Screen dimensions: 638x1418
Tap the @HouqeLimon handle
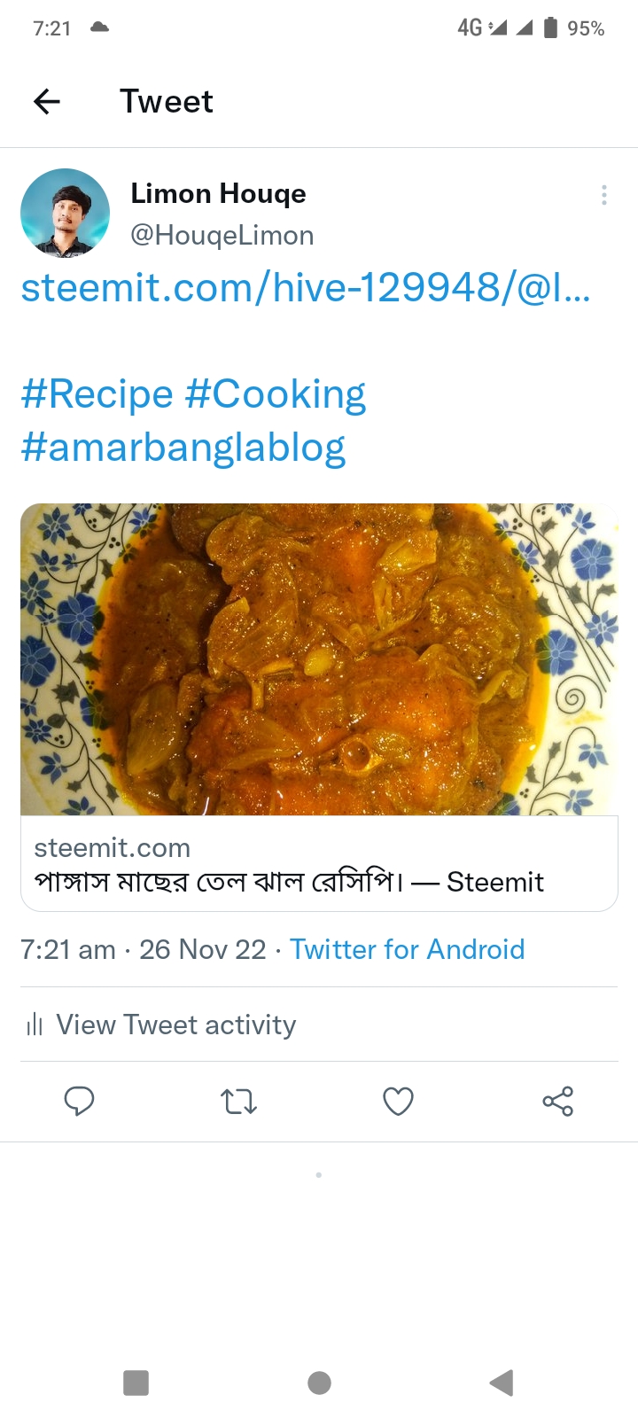point(222,236)
